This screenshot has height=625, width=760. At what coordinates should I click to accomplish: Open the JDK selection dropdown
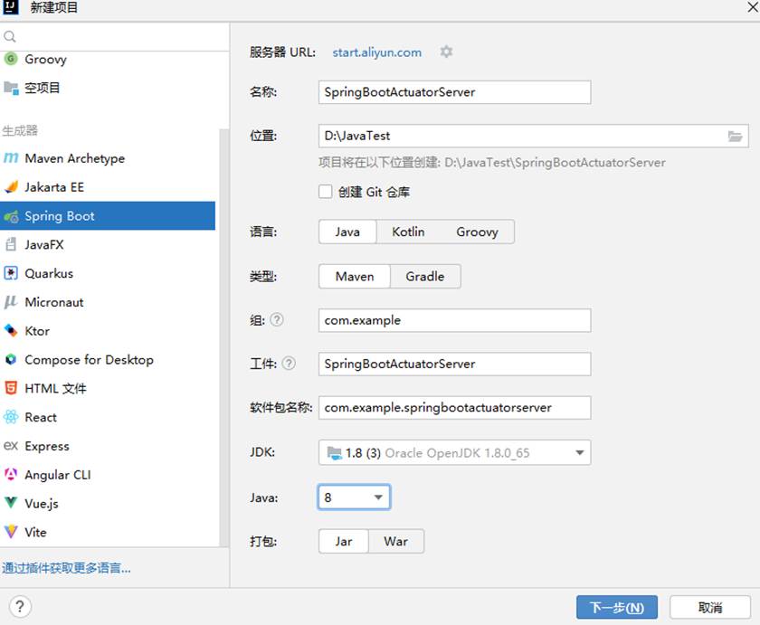pyautogui.click(x=454, y=452)
